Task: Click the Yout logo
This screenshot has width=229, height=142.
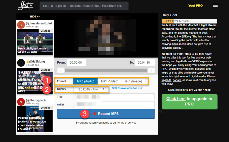Action: click(26, 6)
